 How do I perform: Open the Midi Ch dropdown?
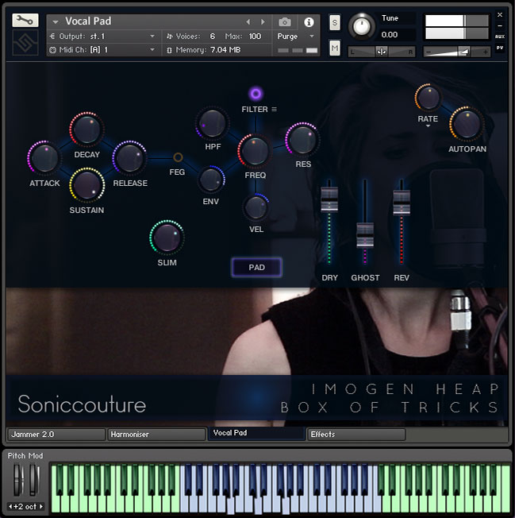click(x=152, y=49)
